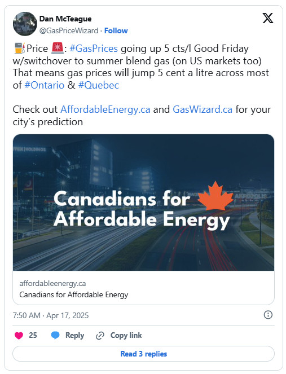Image resolution: width=286 pixels, height=374 pixels.
Task: Click the Dan McTeague display name
Action: [65, 19]
